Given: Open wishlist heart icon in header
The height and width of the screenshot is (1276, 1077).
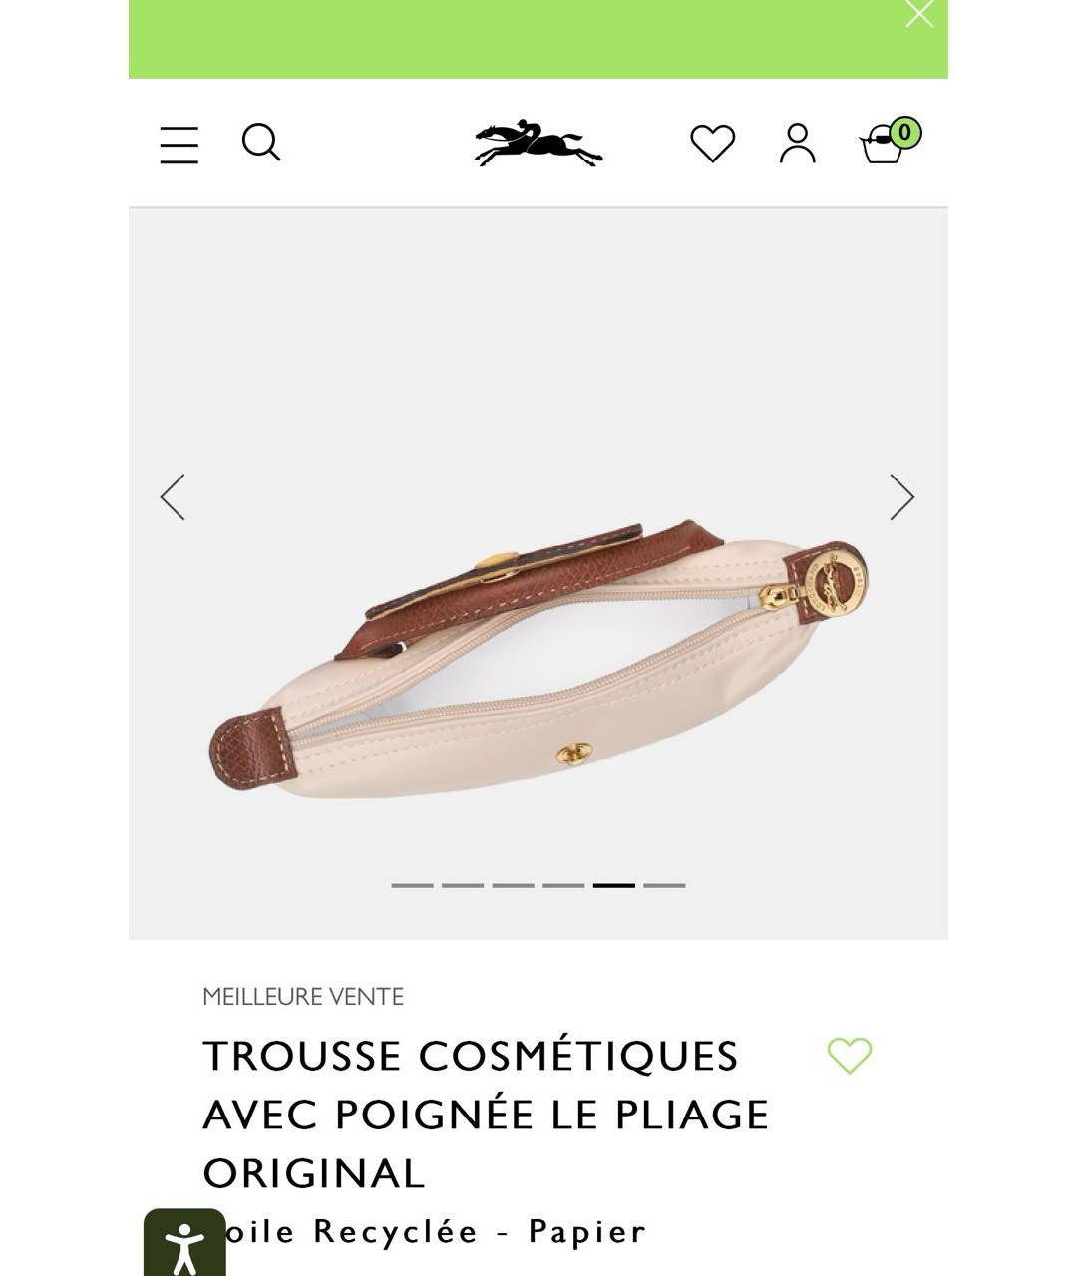Looking at the screenshot, I should click(x=713, y=143).
